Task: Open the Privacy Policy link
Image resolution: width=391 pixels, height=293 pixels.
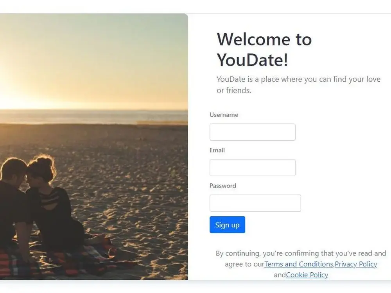Action: click(x=356, y=264)
